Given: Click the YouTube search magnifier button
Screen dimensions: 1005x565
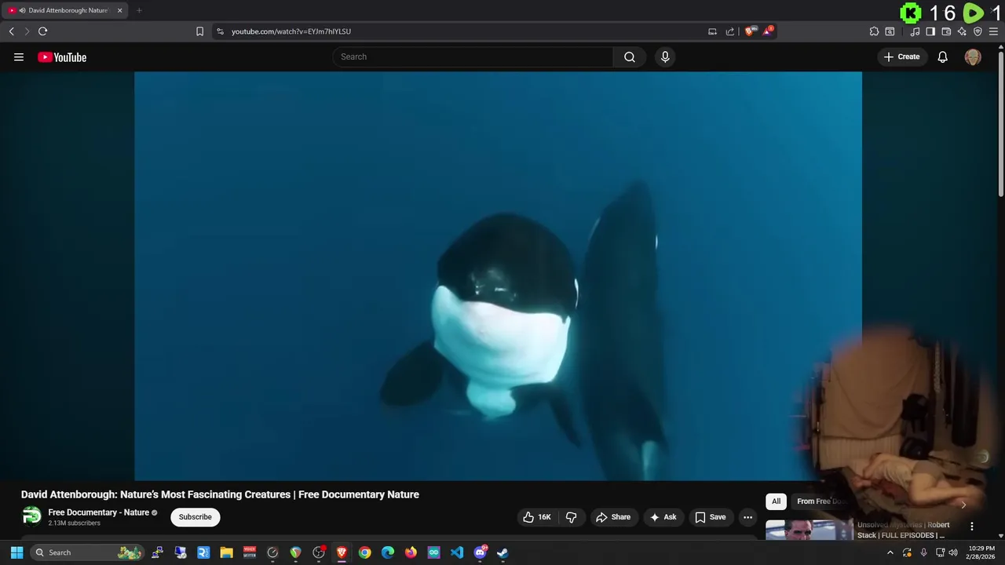Looking at the screenshot, I should click(630, 56).
